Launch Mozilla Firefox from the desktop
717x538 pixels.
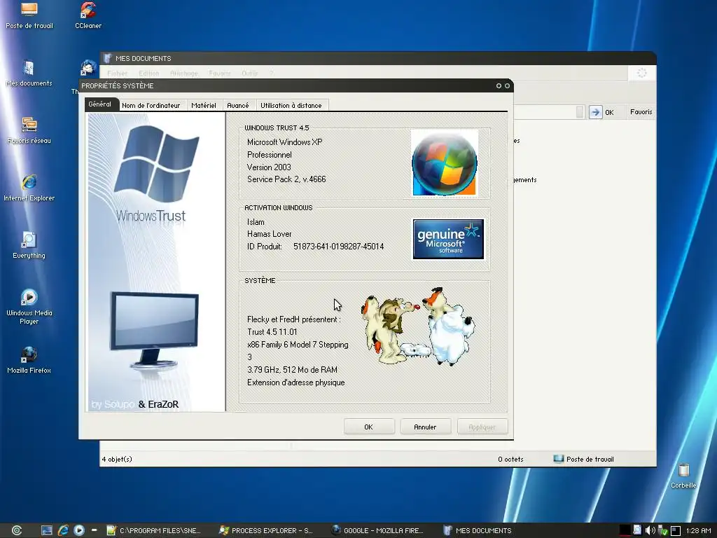[29, 360]
